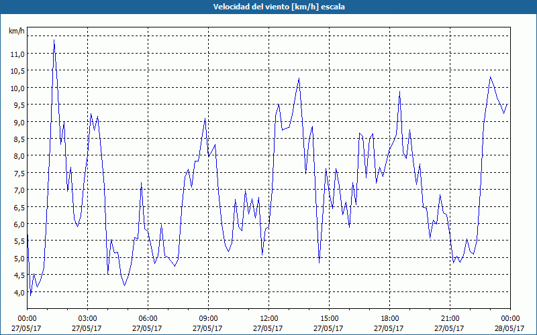
Task: Click the "10,0" y-axis label
Action: [18, 88]
